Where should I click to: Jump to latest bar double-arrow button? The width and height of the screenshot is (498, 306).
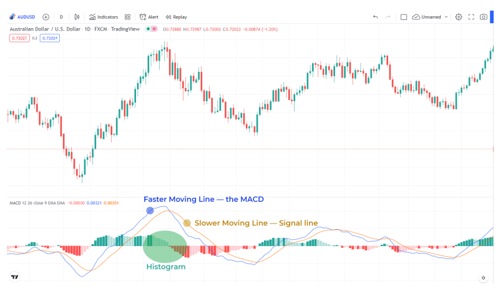point(483,278)
